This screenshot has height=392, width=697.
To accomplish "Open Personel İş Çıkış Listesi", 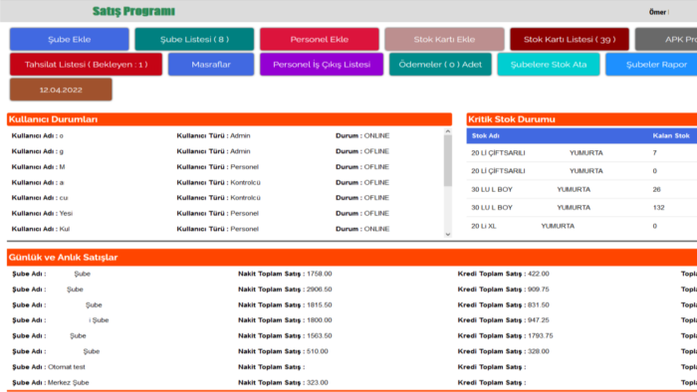I will click(322, 65).
